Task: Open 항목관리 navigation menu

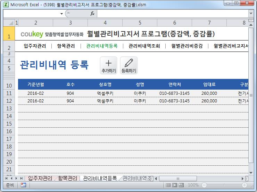Action: 66,46
